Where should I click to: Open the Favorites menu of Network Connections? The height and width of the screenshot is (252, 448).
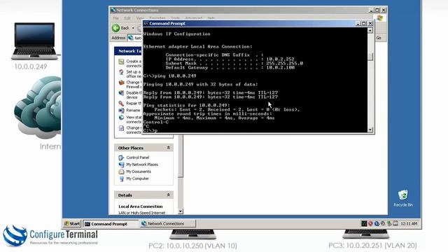pyautogui.click(x=157, y=18)
